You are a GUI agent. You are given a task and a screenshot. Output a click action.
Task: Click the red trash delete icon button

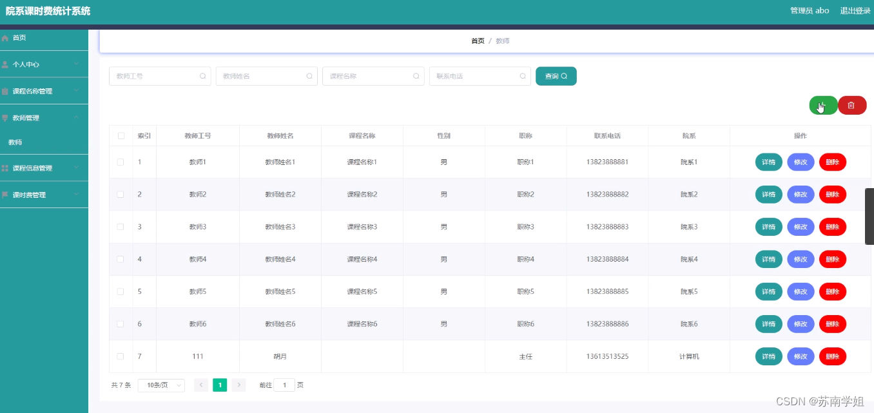[x=852, y=104]
